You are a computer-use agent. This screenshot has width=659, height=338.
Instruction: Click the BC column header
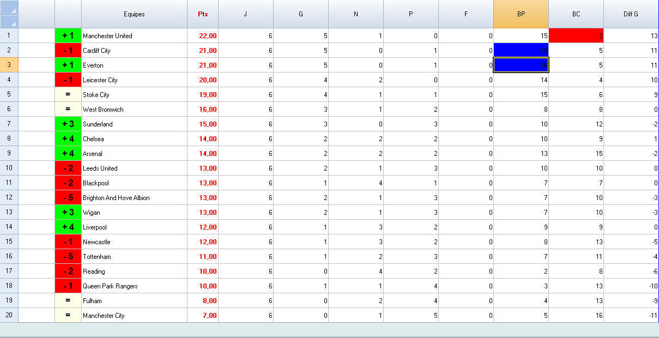576,14
